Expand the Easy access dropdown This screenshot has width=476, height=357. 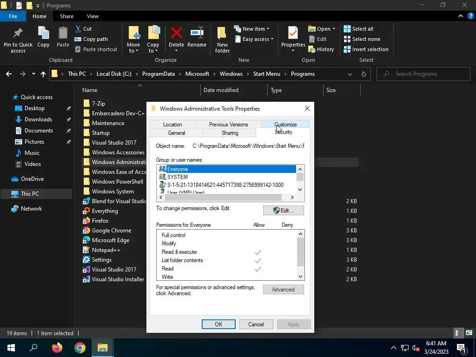254,39
